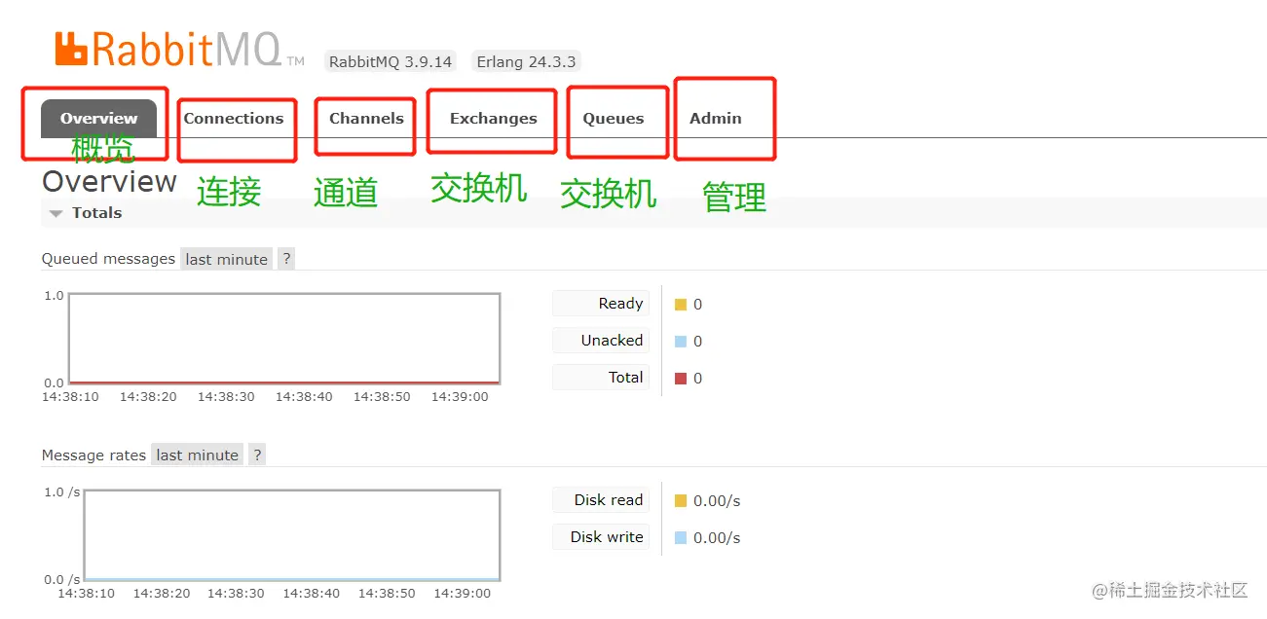Open help '?' next to Message rates

(257, 455)
